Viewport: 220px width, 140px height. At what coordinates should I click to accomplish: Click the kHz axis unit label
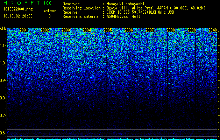(3, 28)
